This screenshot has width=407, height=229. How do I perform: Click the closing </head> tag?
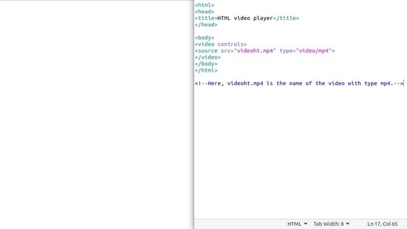(206, 25)
